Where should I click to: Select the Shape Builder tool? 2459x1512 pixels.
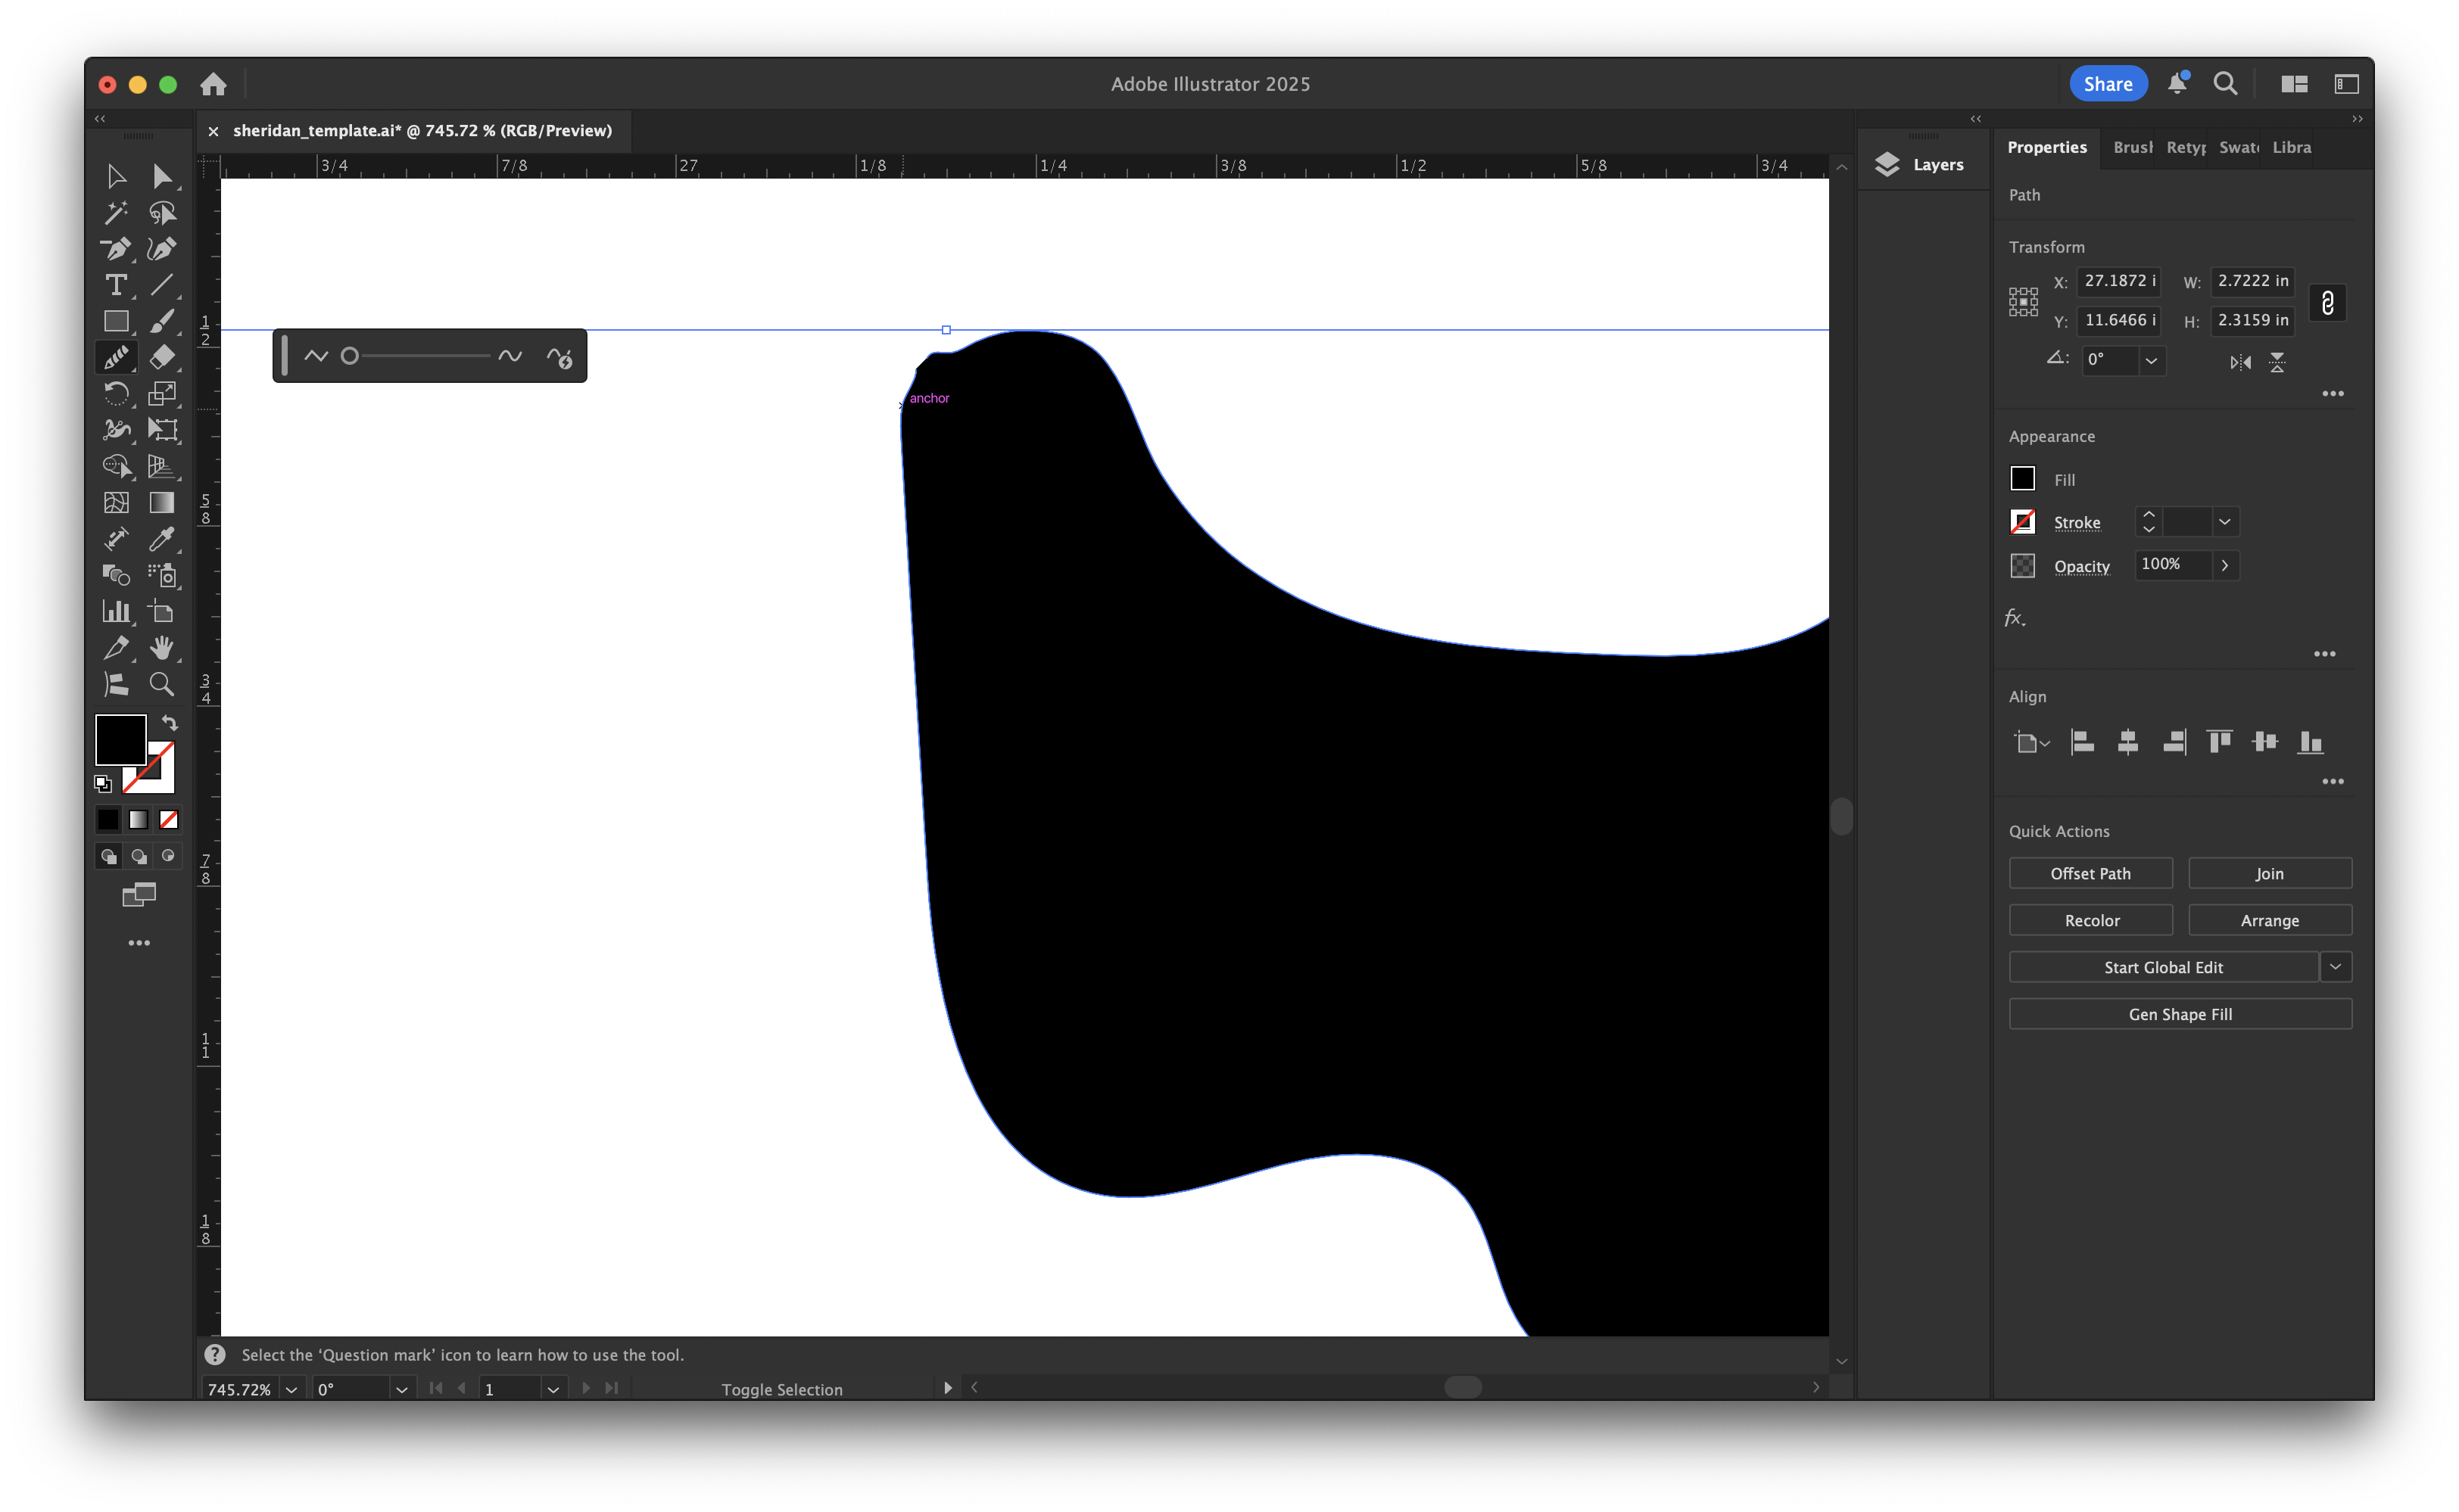(x=116, y=466)
